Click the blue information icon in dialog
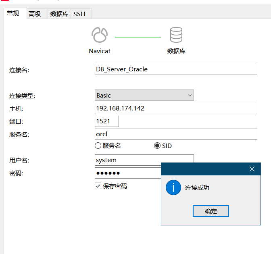The image size is (271, 254). pyautogui.click(x=173, y=187)
